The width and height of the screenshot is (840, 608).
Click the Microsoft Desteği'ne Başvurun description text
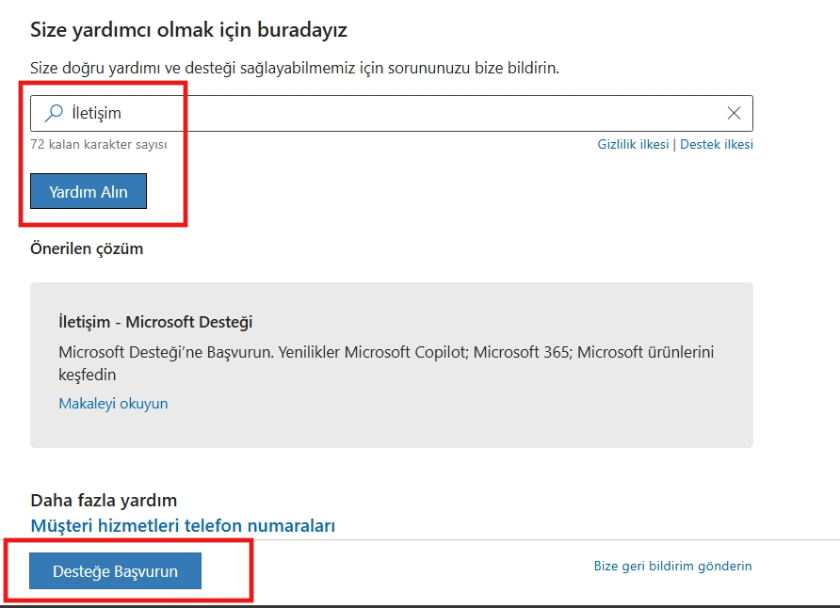point(386,363)
